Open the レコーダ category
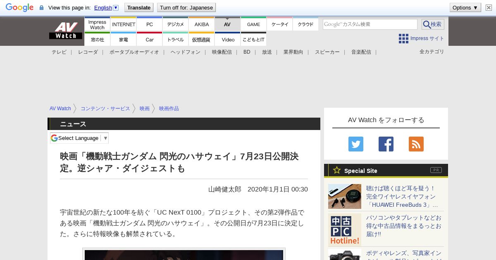 point(88,52)
